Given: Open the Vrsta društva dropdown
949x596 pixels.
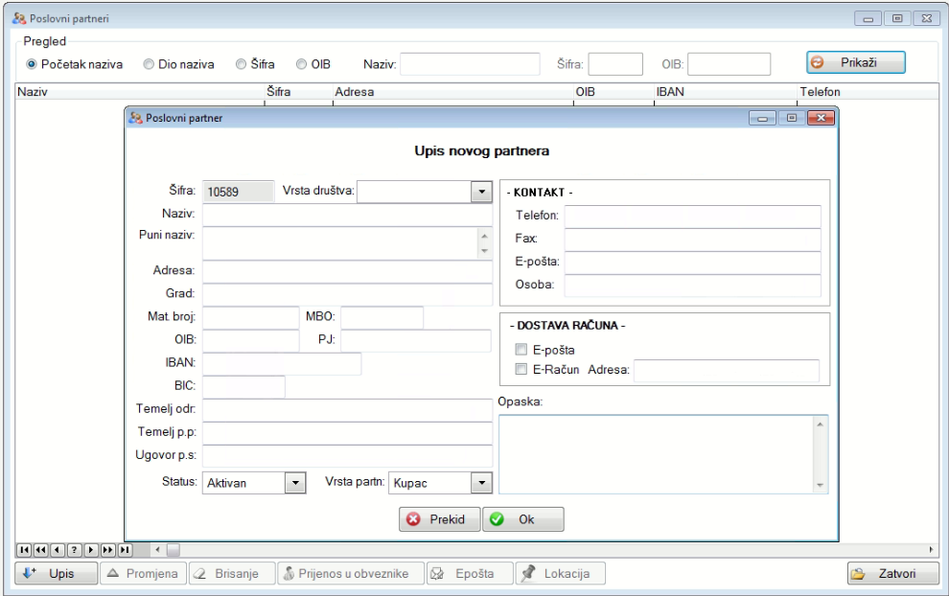Looking at the screenshot, I should [x=481, y=191].
